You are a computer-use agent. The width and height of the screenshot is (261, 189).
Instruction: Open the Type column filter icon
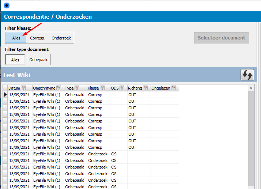pos(77,88)
